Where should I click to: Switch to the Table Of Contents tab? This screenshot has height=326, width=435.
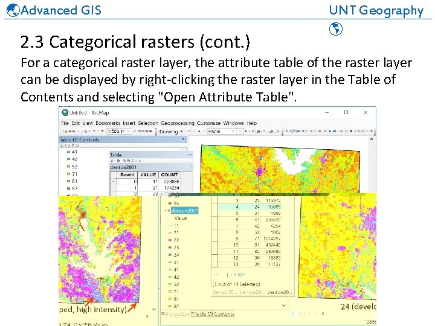213,314
